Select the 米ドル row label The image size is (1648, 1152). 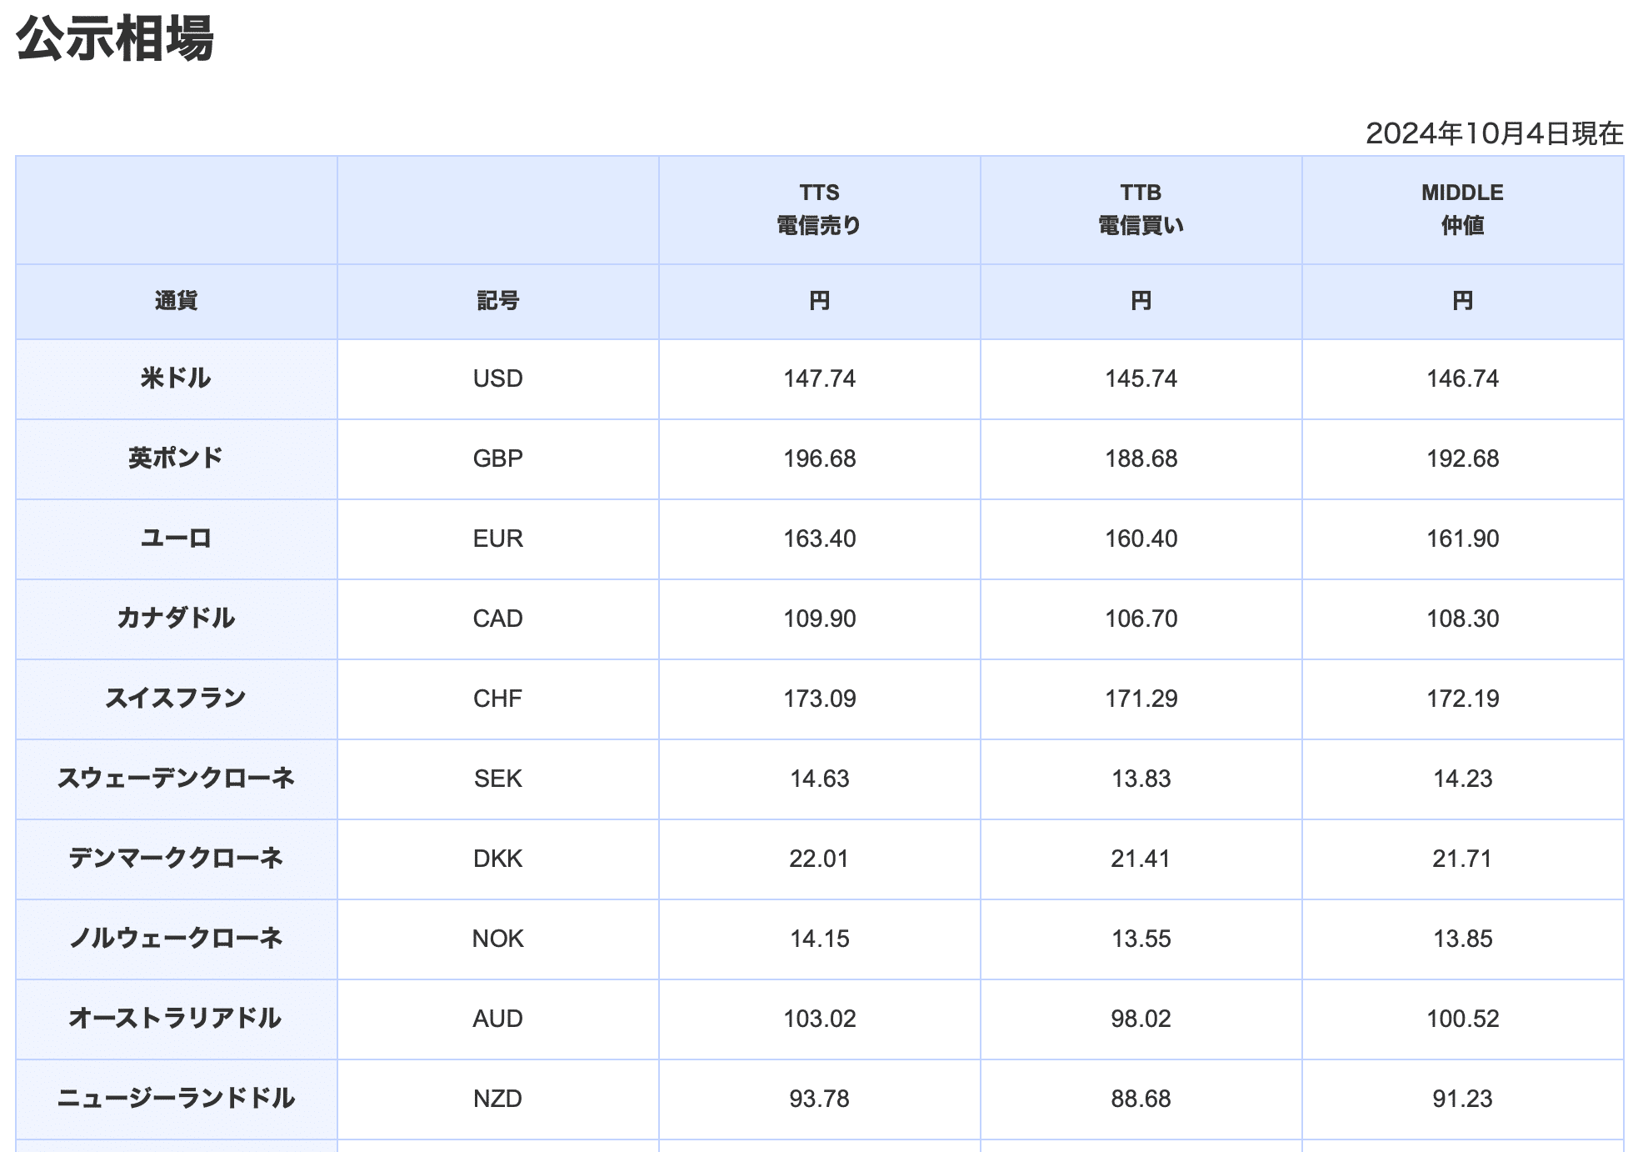pos(176,378)
